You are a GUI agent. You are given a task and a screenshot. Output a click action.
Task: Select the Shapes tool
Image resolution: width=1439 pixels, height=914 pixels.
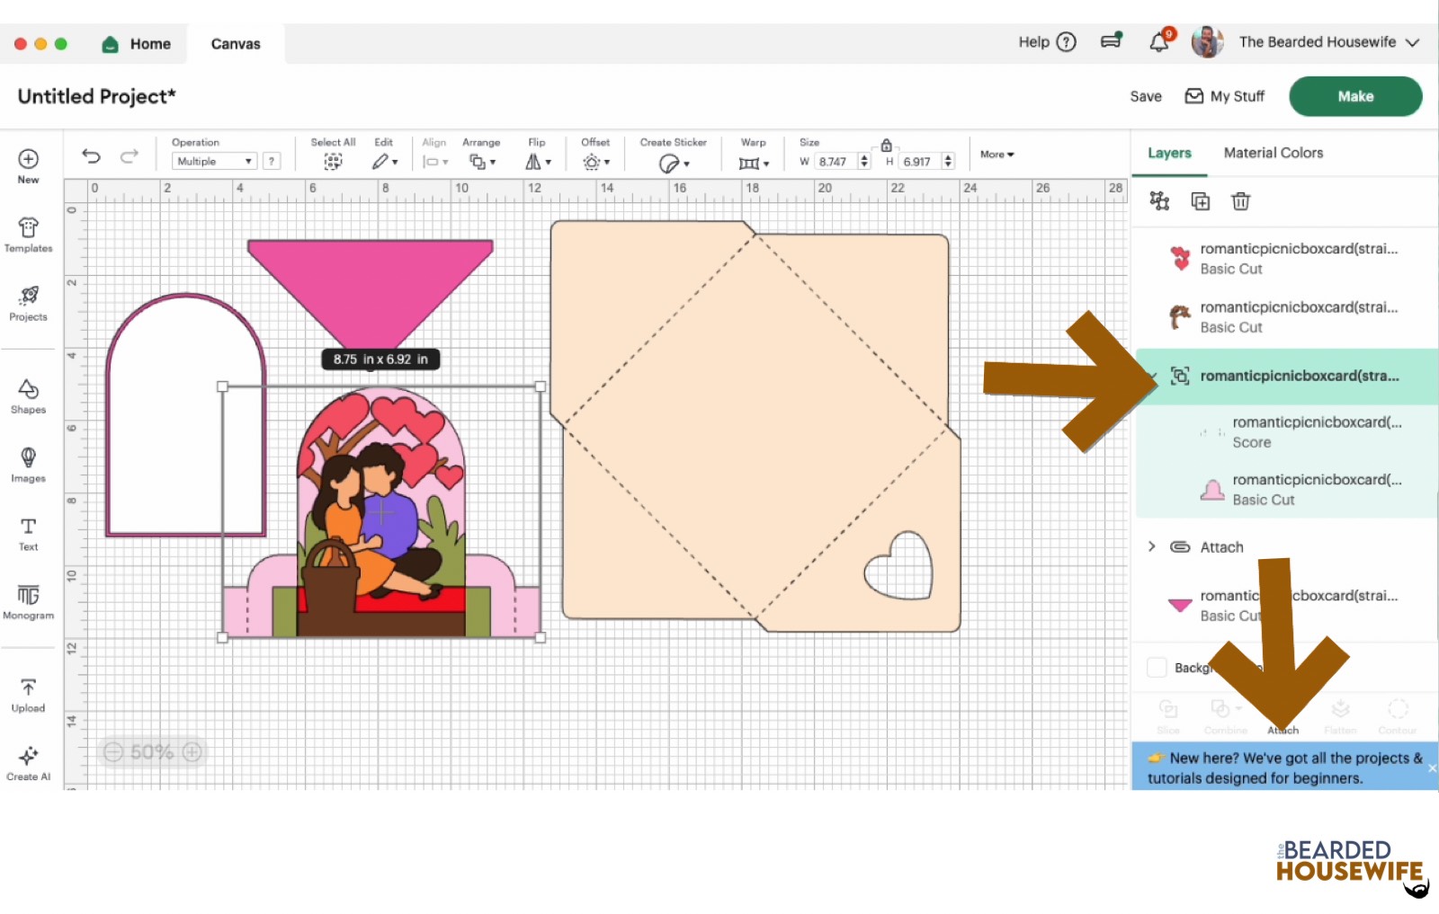(x=28, y=395)
